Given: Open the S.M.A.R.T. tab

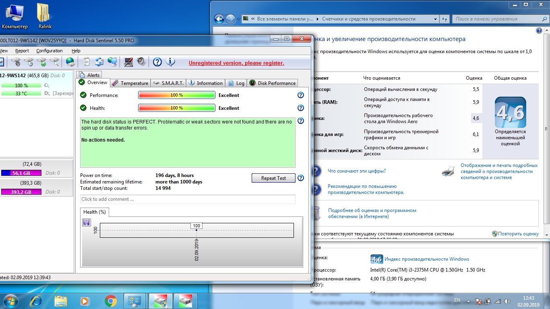Looking at the screenshot, I should [x=168, y=83].
